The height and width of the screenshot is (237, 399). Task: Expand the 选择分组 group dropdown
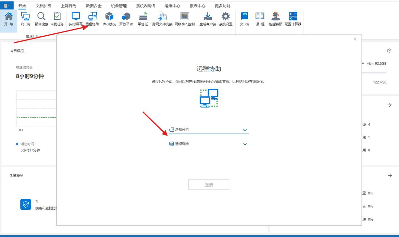click(x=209, y=130)
